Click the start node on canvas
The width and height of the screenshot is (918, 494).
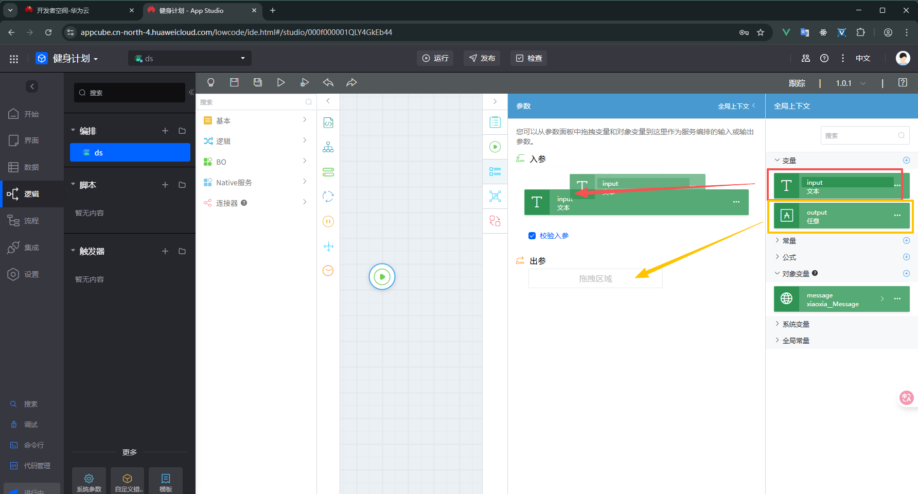pos(382,277)
